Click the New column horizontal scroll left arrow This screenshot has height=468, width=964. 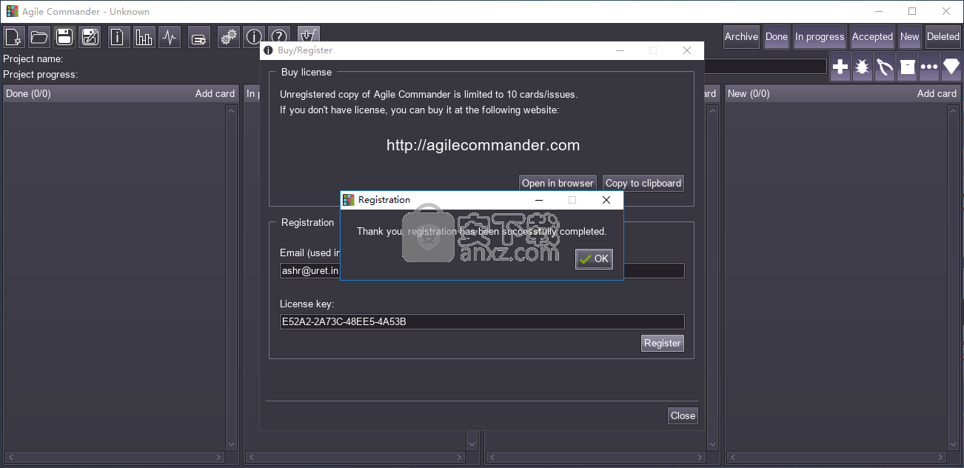pyautogui.click(x=732, y=458)
